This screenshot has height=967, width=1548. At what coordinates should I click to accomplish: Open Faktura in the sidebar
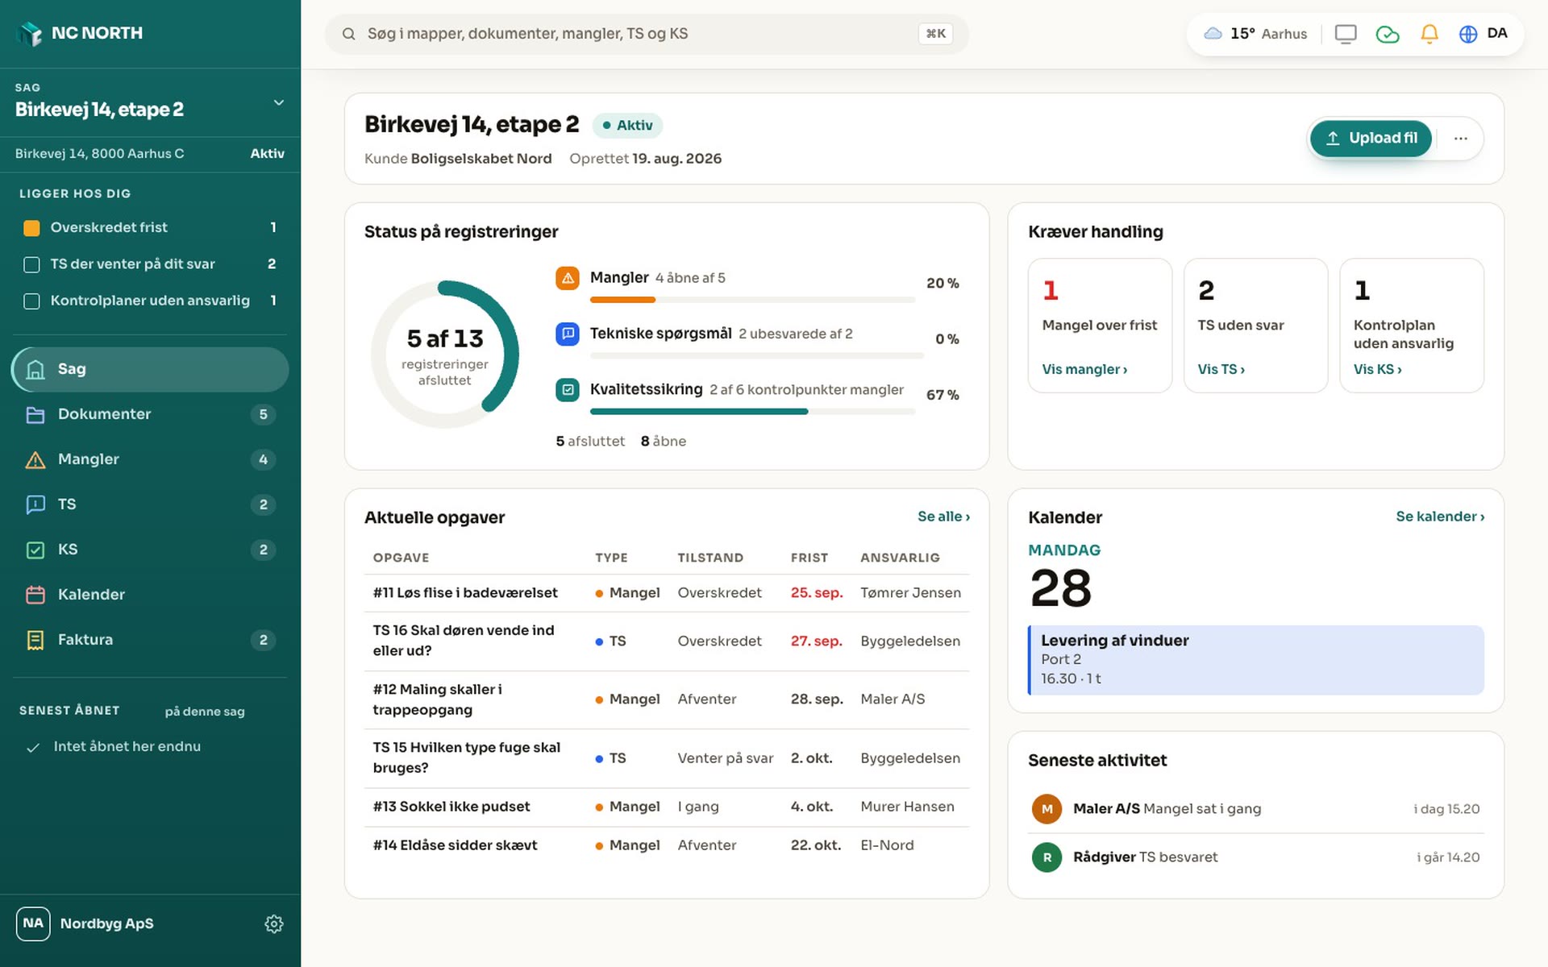click(150, 640)
